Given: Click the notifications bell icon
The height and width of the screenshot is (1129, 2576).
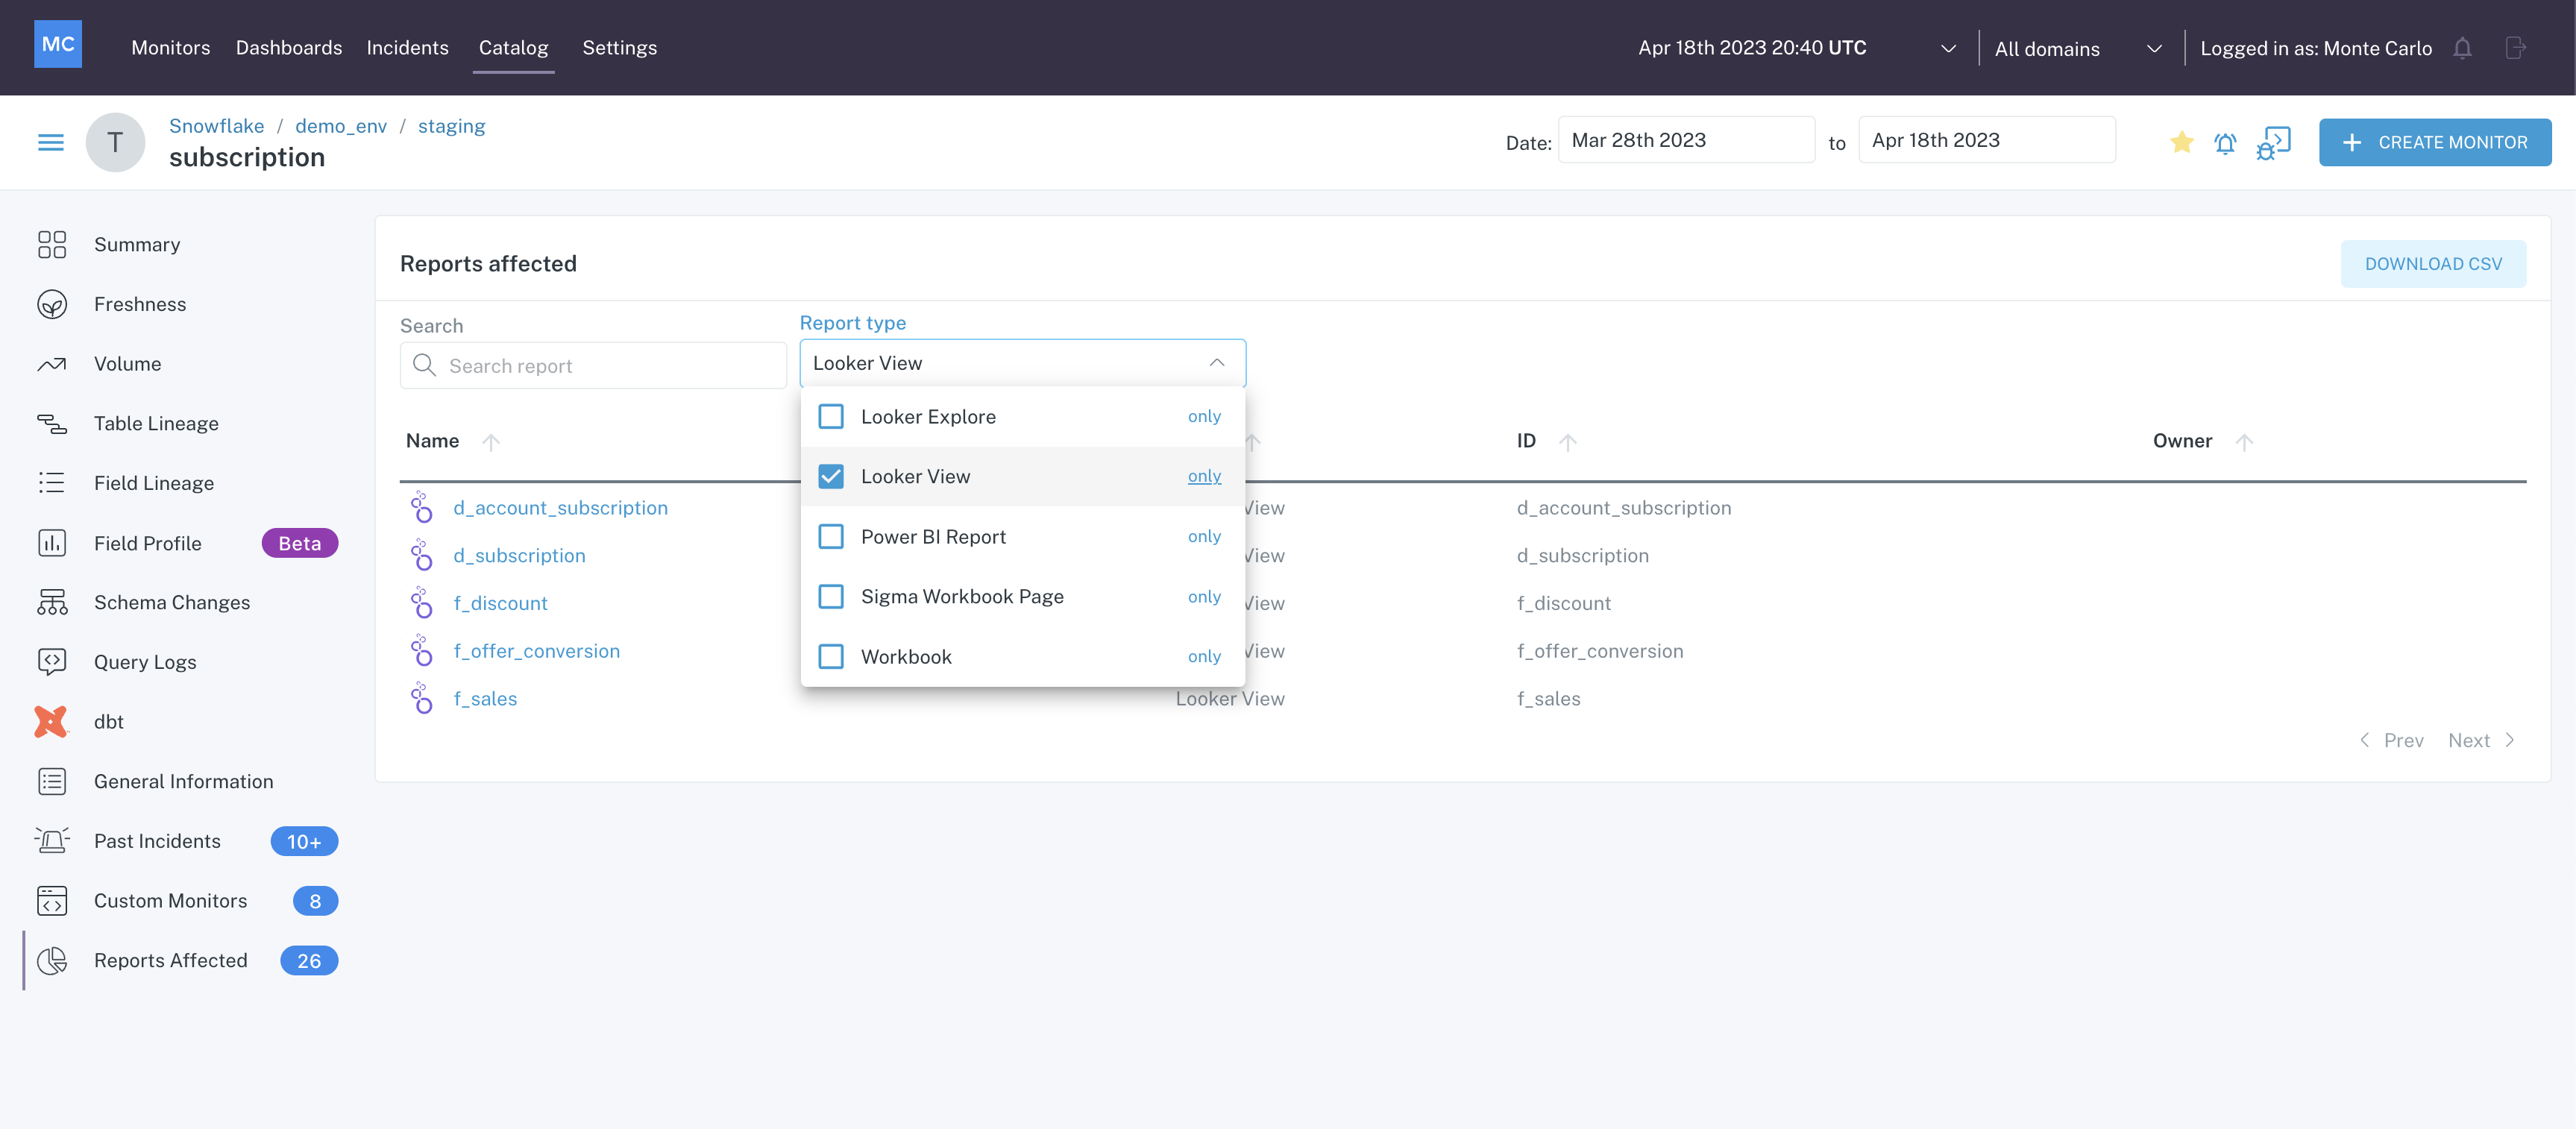Looking at the screenshot, I should (x=2463, y=46).
